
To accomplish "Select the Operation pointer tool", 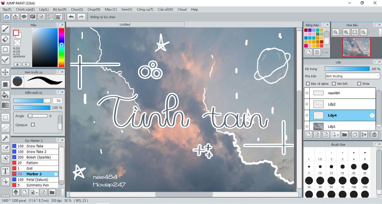I will click(x=5, y=181).
